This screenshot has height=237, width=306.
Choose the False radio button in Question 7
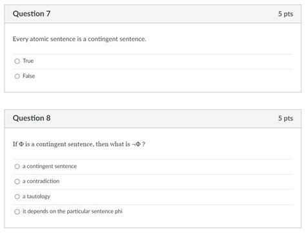(17, 76)
